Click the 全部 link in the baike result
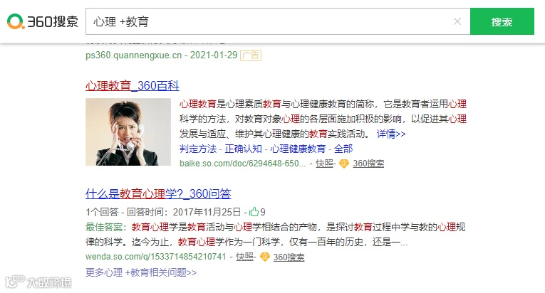The height and width of the screenshot is (293, 545). pyautogui.click(x=343, y=149)
